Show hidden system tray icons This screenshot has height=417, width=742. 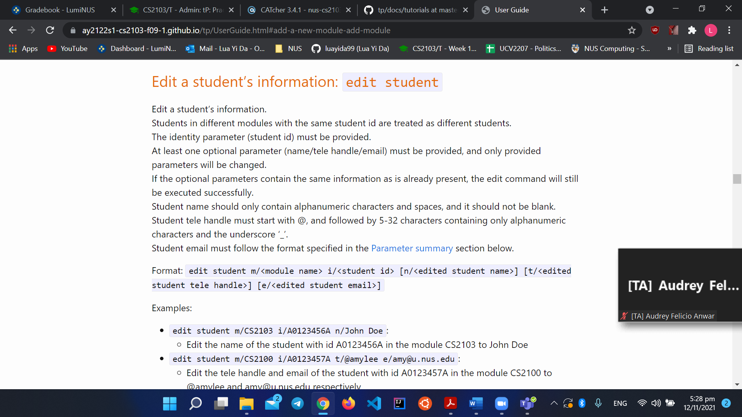coord(554,403)
